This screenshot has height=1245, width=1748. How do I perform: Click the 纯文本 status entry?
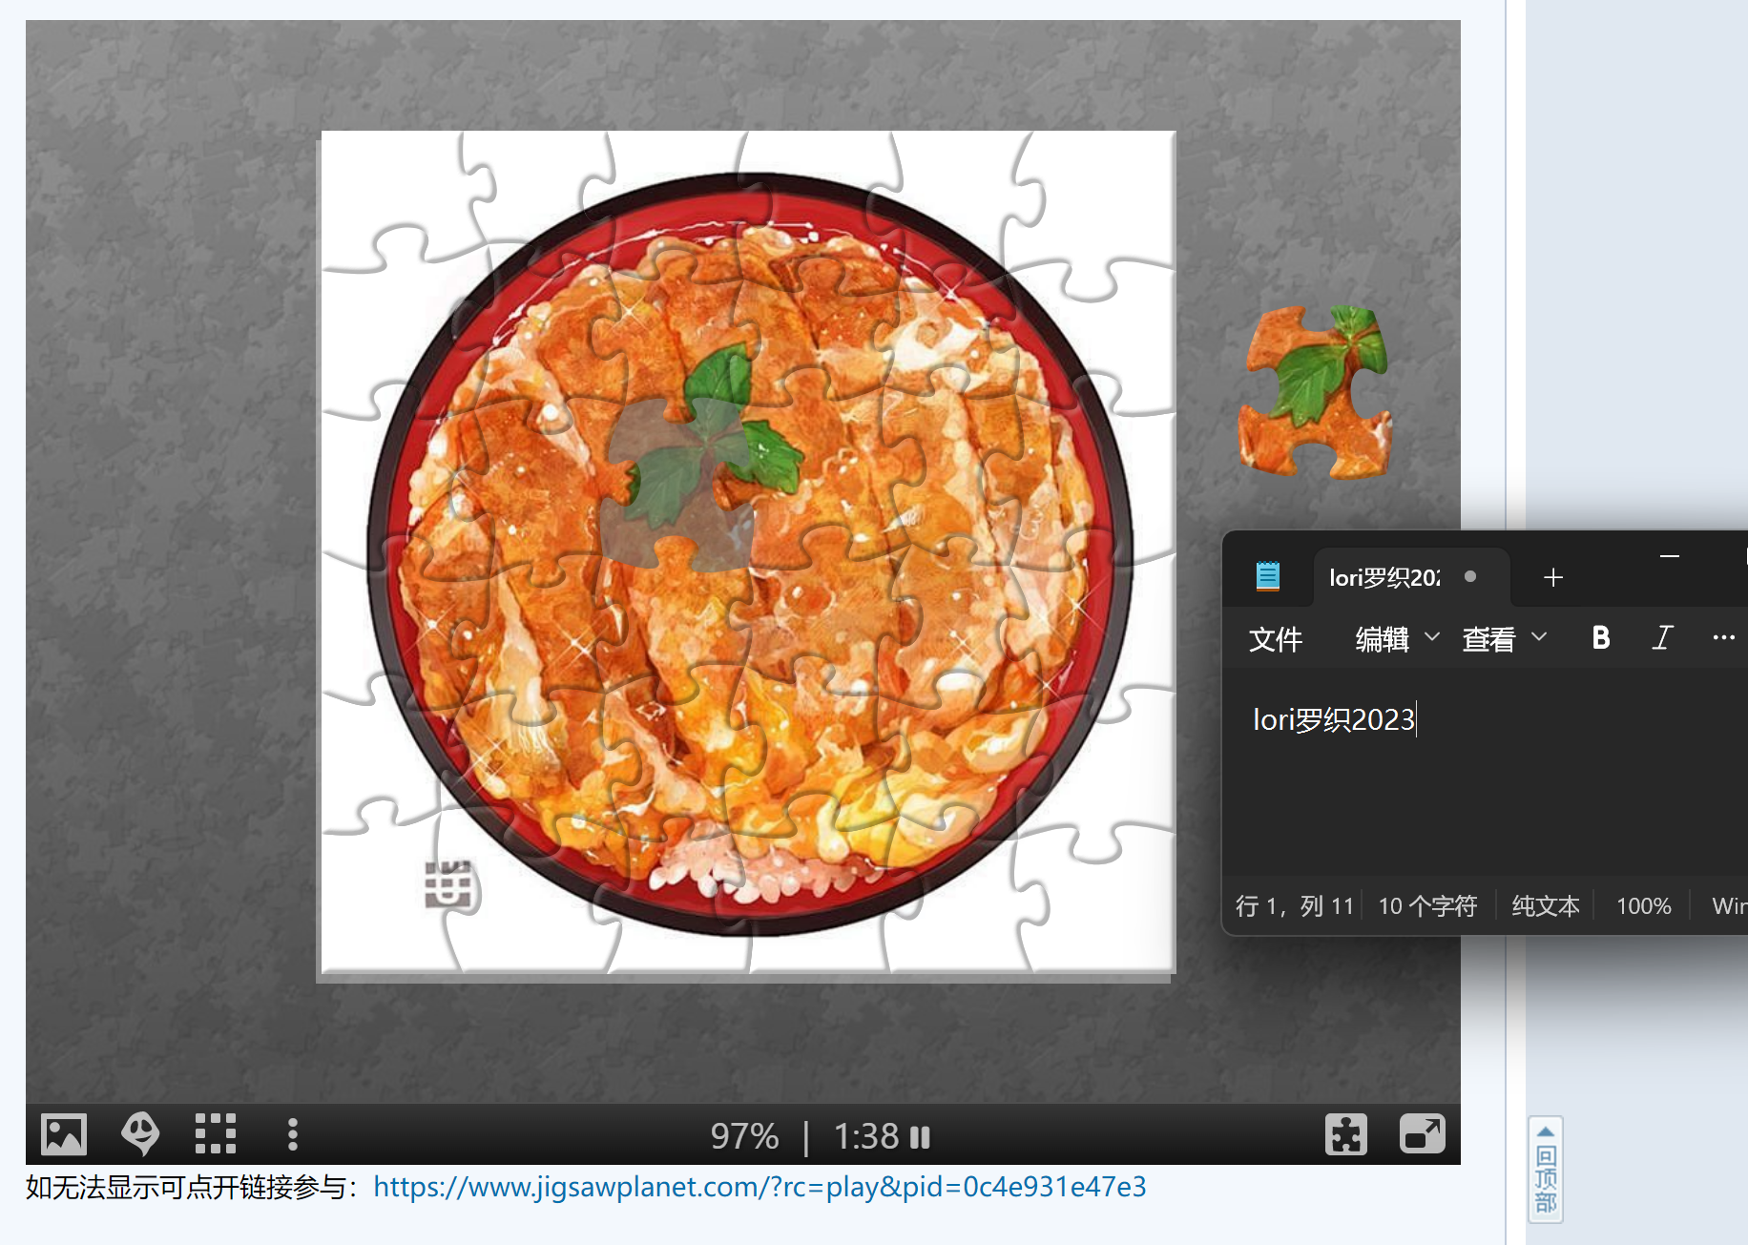[x=1546, y=905]
